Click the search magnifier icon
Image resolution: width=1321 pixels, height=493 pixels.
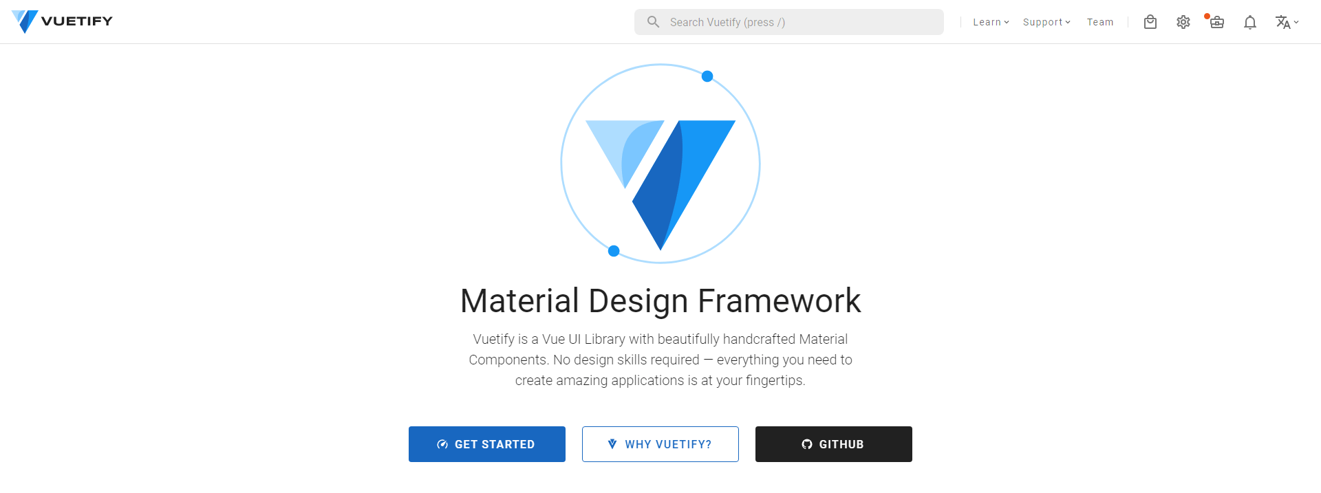653,22
